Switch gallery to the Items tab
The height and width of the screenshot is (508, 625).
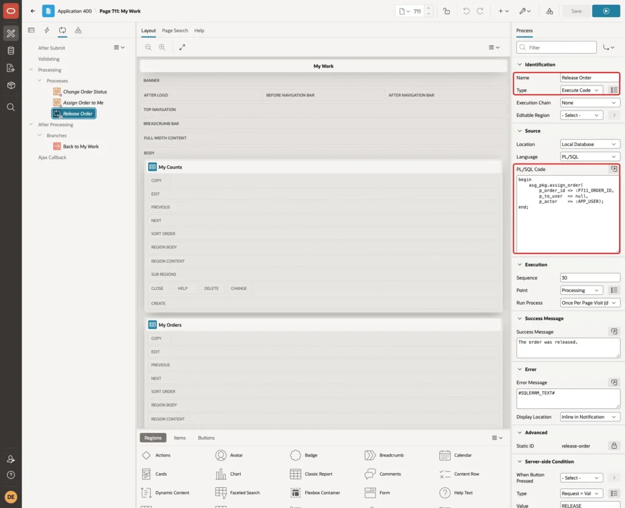(x=180, y=437)
